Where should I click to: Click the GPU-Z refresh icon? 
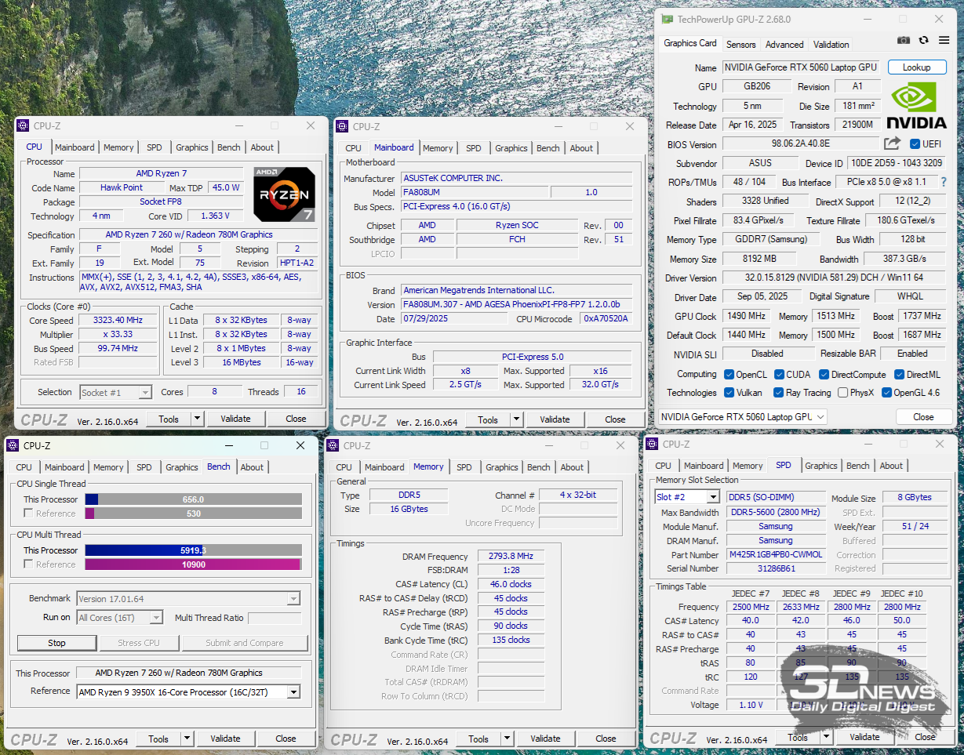923,41
